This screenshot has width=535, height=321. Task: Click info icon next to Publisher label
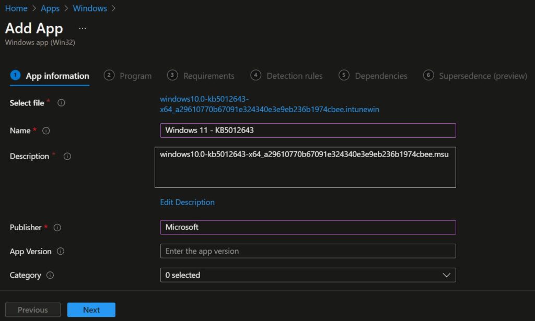click(57, 227)
